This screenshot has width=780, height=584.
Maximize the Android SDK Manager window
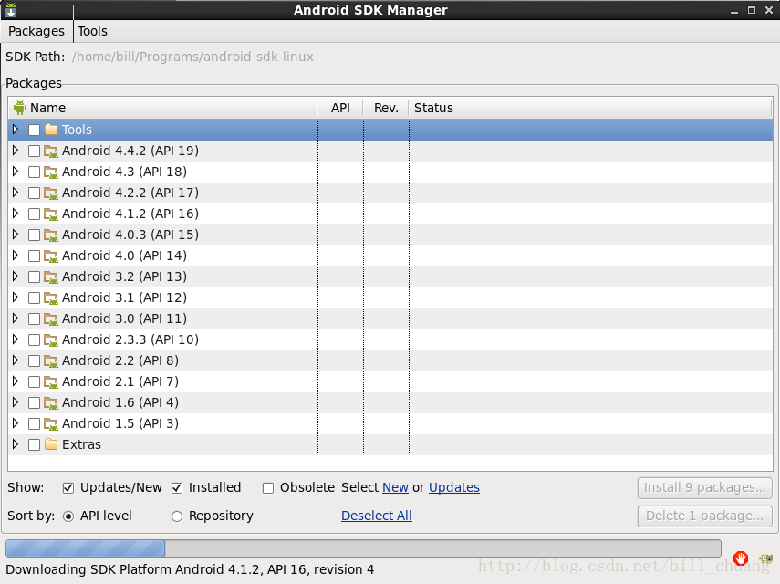point(752,10)
